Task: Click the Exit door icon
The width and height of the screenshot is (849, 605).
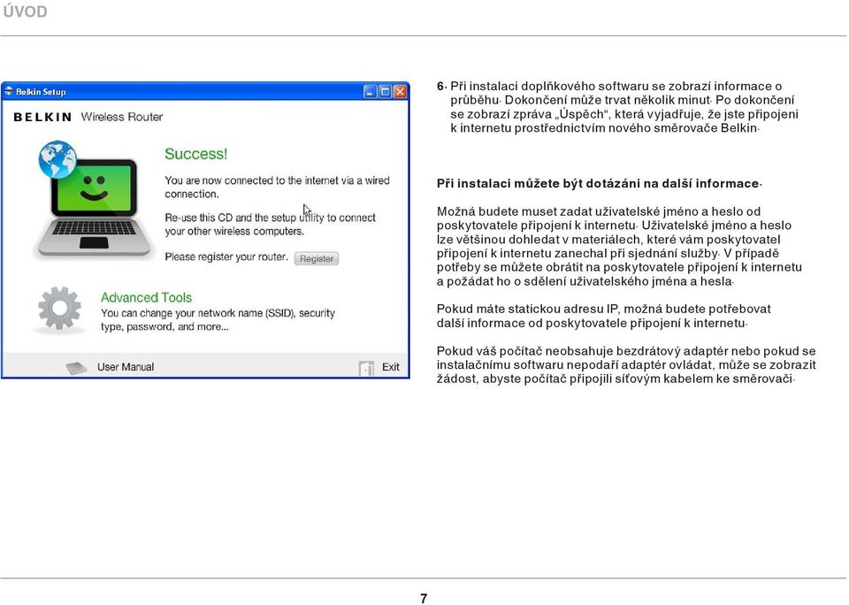Action: pyautogui.click(x=366, y=368)
